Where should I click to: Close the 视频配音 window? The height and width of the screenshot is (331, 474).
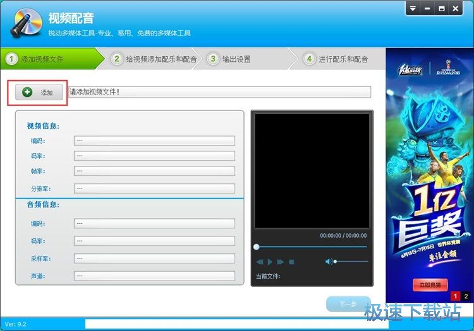tap(456, 9)
